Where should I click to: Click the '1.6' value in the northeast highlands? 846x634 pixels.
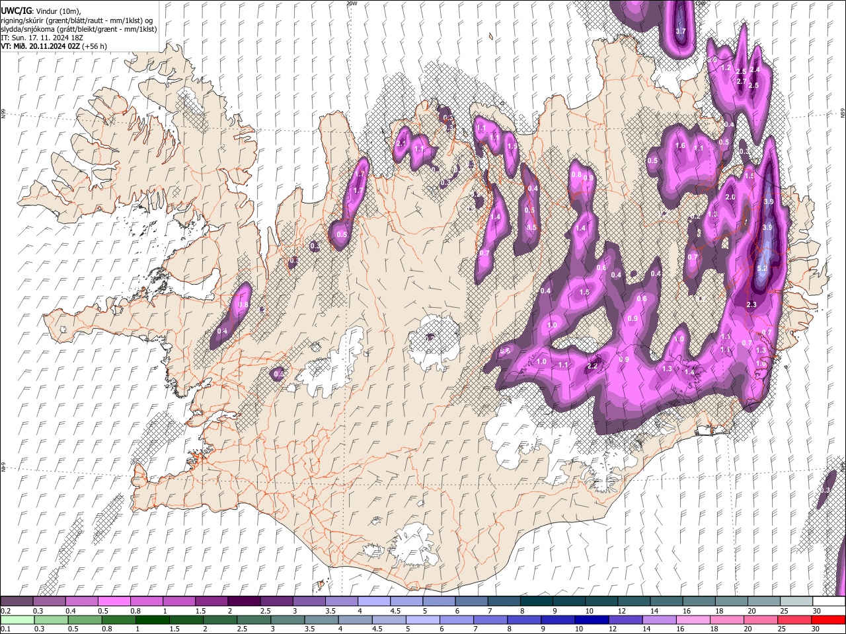680,146
